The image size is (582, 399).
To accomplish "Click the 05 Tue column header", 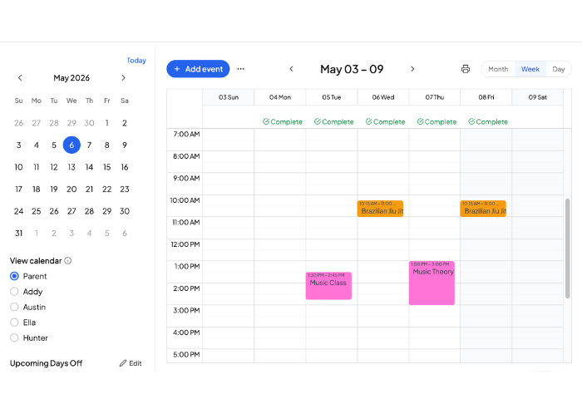I will [332, 97].
